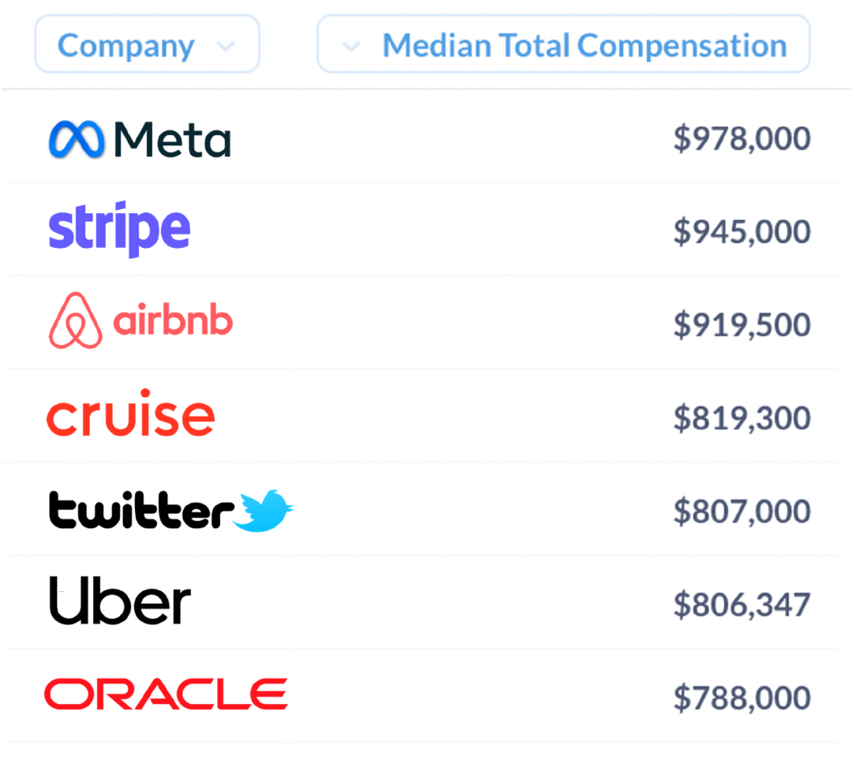Click the Twitter blue bird icon
Viewport: 852px width, 764px height.
[263, 510]
